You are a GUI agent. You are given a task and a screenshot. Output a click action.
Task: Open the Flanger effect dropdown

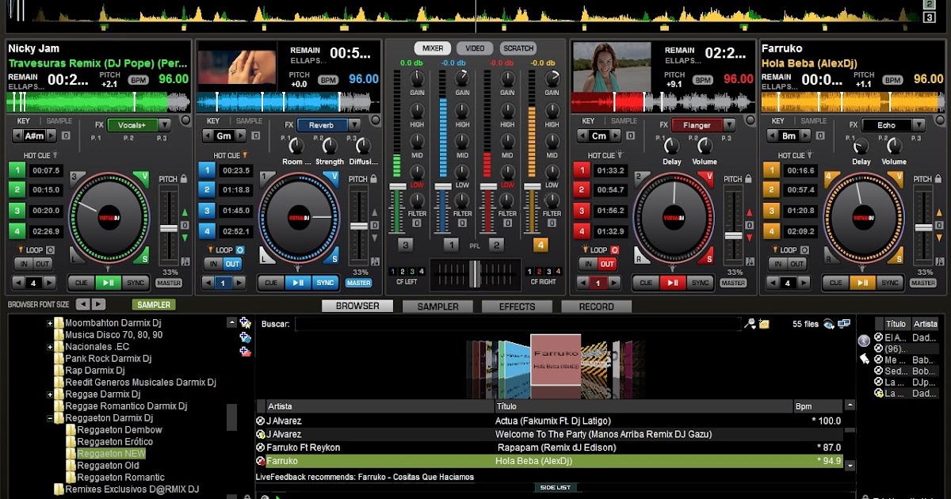click(729, 125)
